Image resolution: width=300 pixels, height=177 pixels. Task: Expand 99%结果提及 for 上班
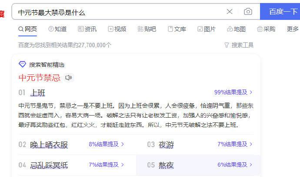click(x=233, y=92)
